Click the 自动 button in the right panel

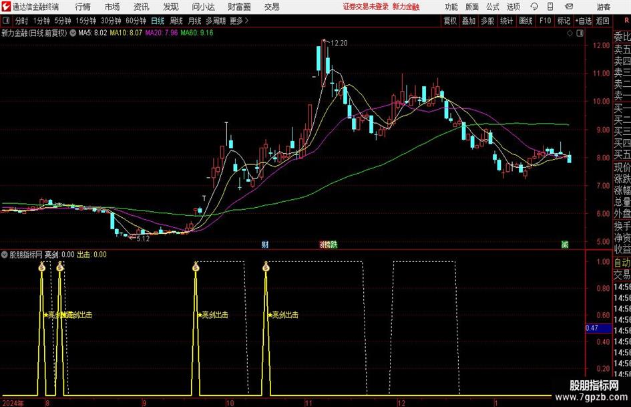[x=622, y=263]
